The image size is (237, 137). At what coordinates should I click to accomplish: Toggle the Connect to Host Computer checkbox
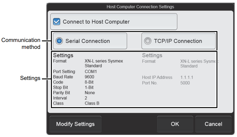(57, 22)
